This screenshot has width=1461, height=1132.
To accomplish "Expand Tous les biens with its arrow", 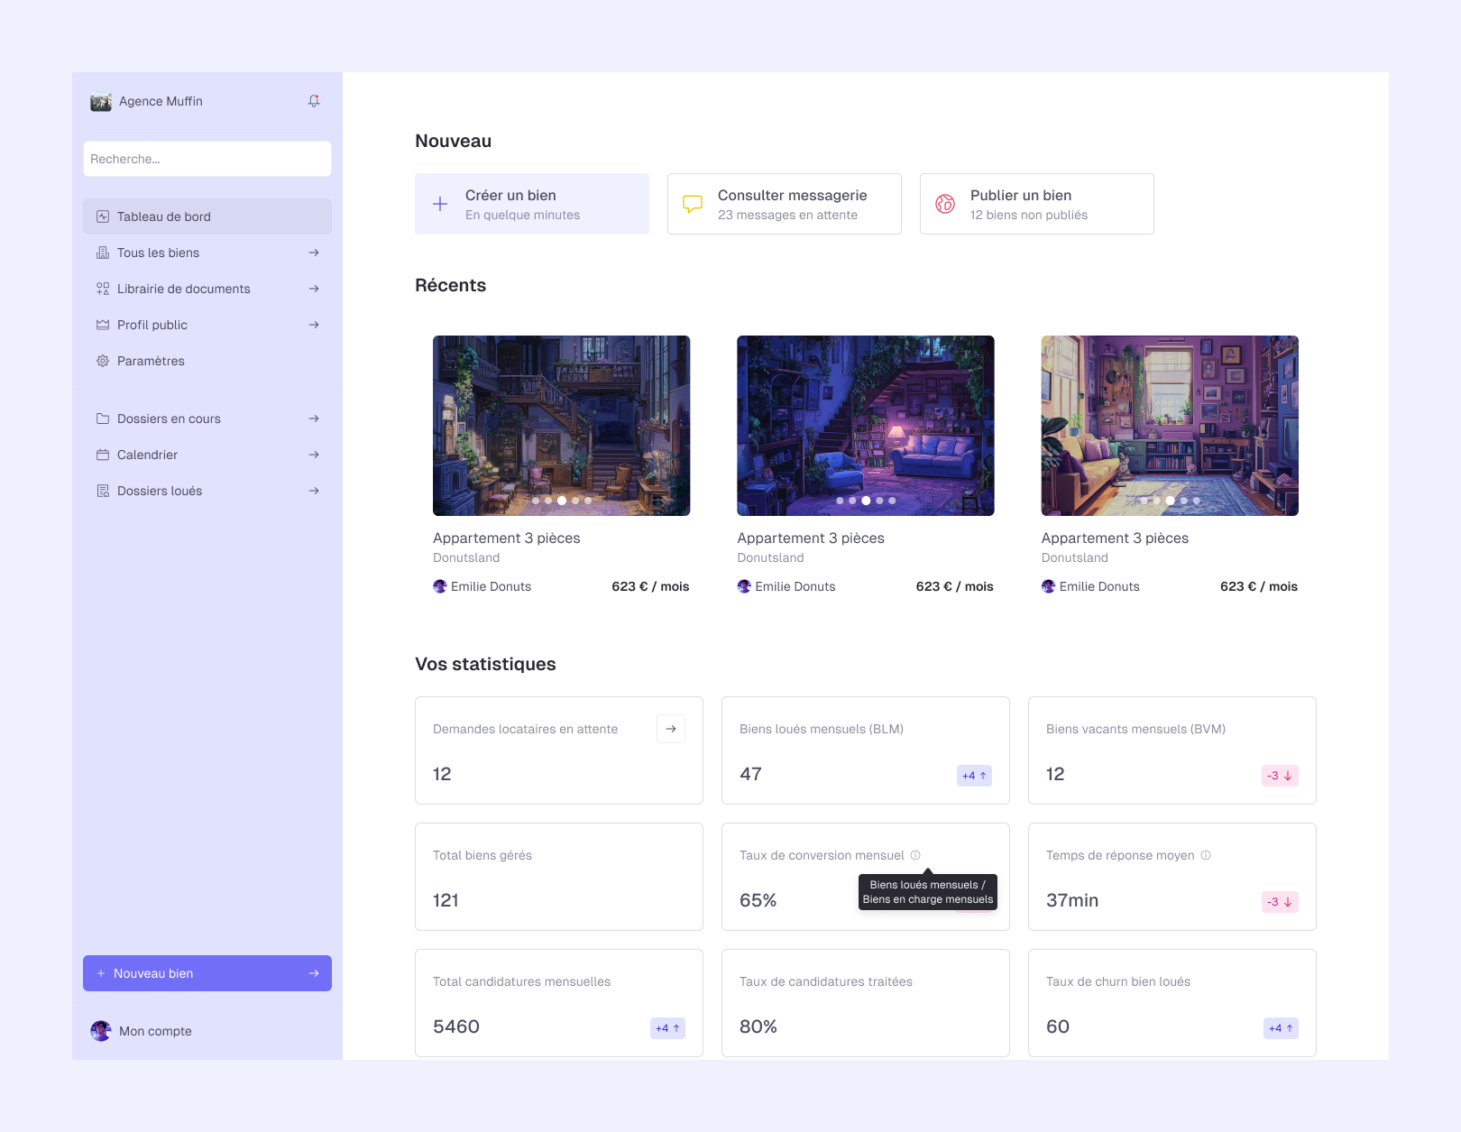I will [314, 253].
